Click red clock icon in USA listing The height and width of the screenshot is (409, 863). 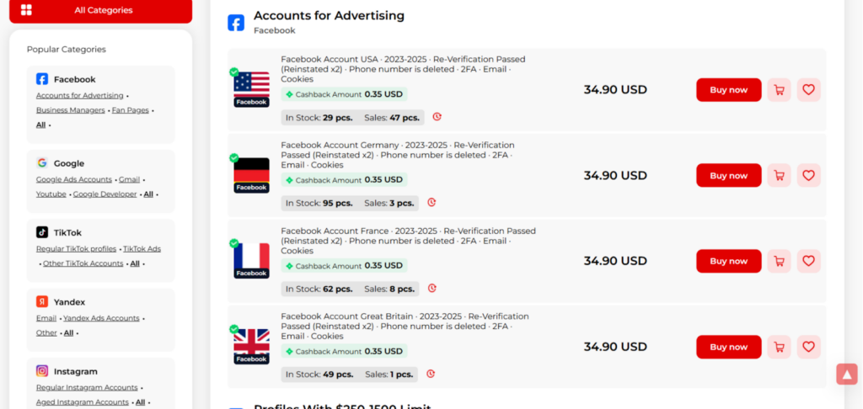pyautogui.click(x=437, y=117)
